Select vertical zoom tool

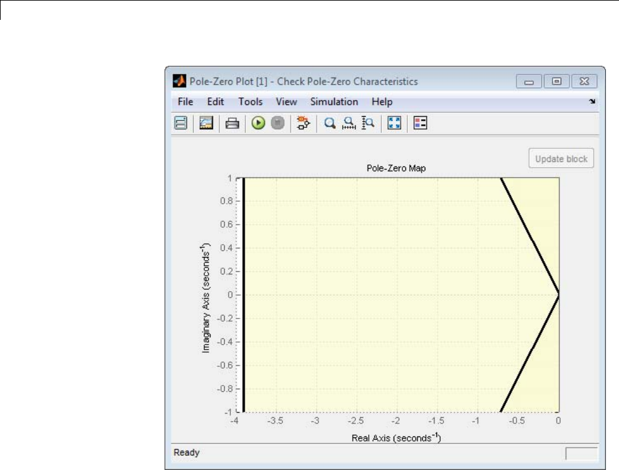coord(368,123)
